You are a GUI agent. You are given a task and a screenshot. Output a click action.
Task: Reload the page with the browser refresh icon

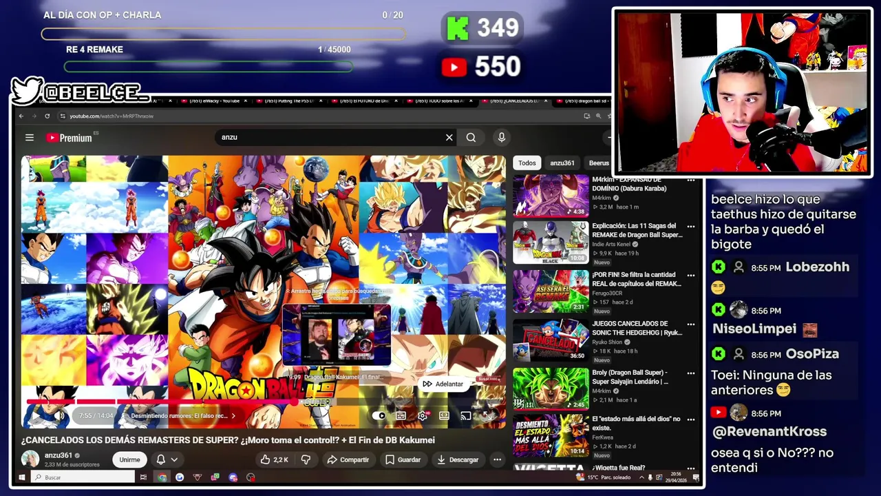point(47,116)
